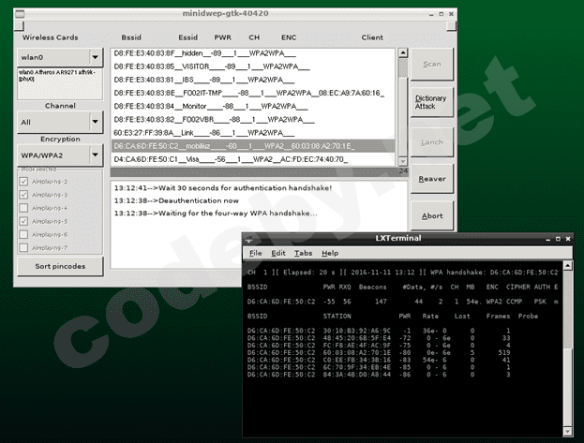Image resolution: width=584 pixels, height=443 pixels.
Task: Expand the Channel dropdown set to All
Action: (96, 122)
